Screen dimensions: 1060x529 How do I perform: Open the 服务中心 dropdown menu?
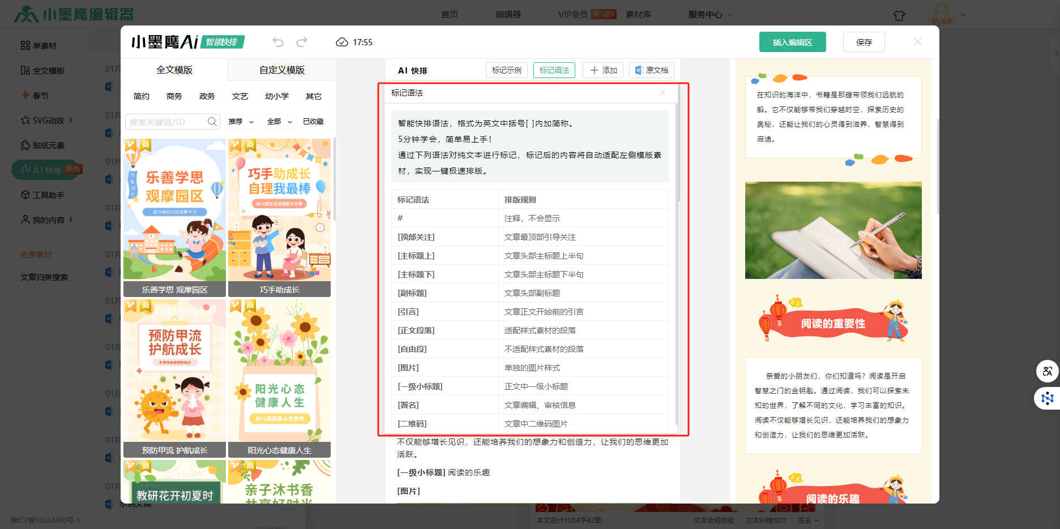pos(709,14)
